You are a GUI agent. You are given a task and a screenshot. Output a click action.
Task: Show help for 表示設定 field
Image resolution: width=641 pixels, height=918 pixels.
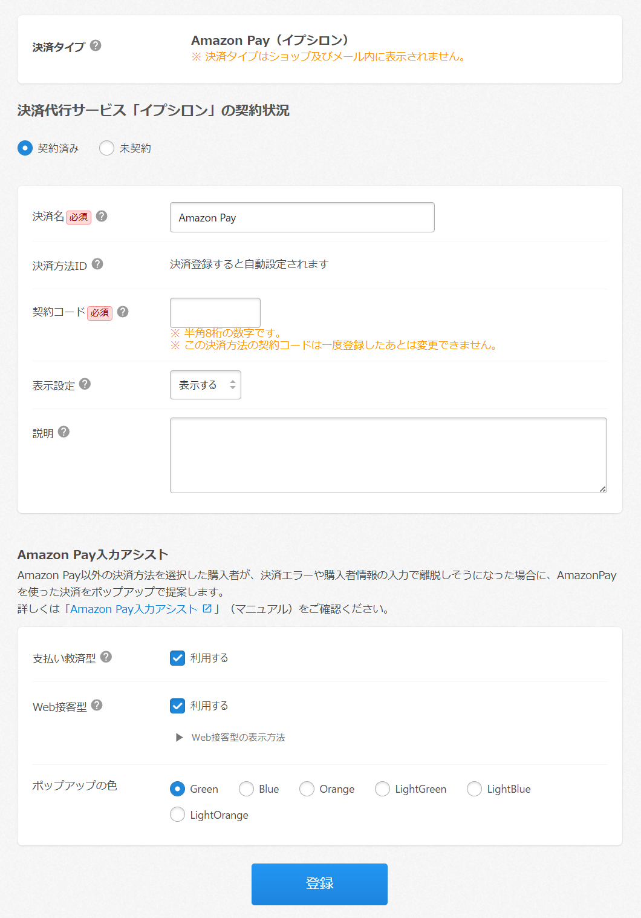coord(85,384)
